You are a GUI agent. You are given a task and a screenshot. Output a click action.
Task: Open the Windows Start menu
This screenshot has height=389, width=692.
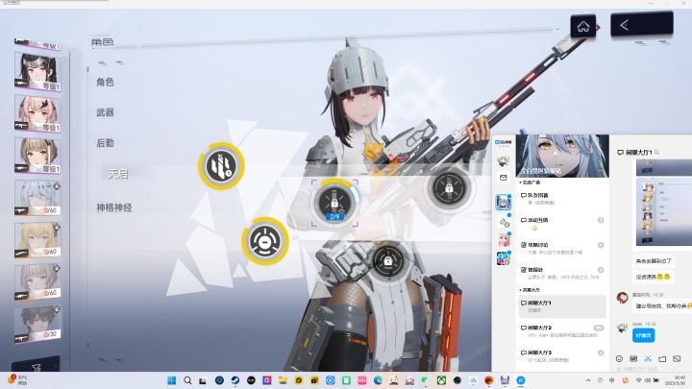tap(172, 380)
